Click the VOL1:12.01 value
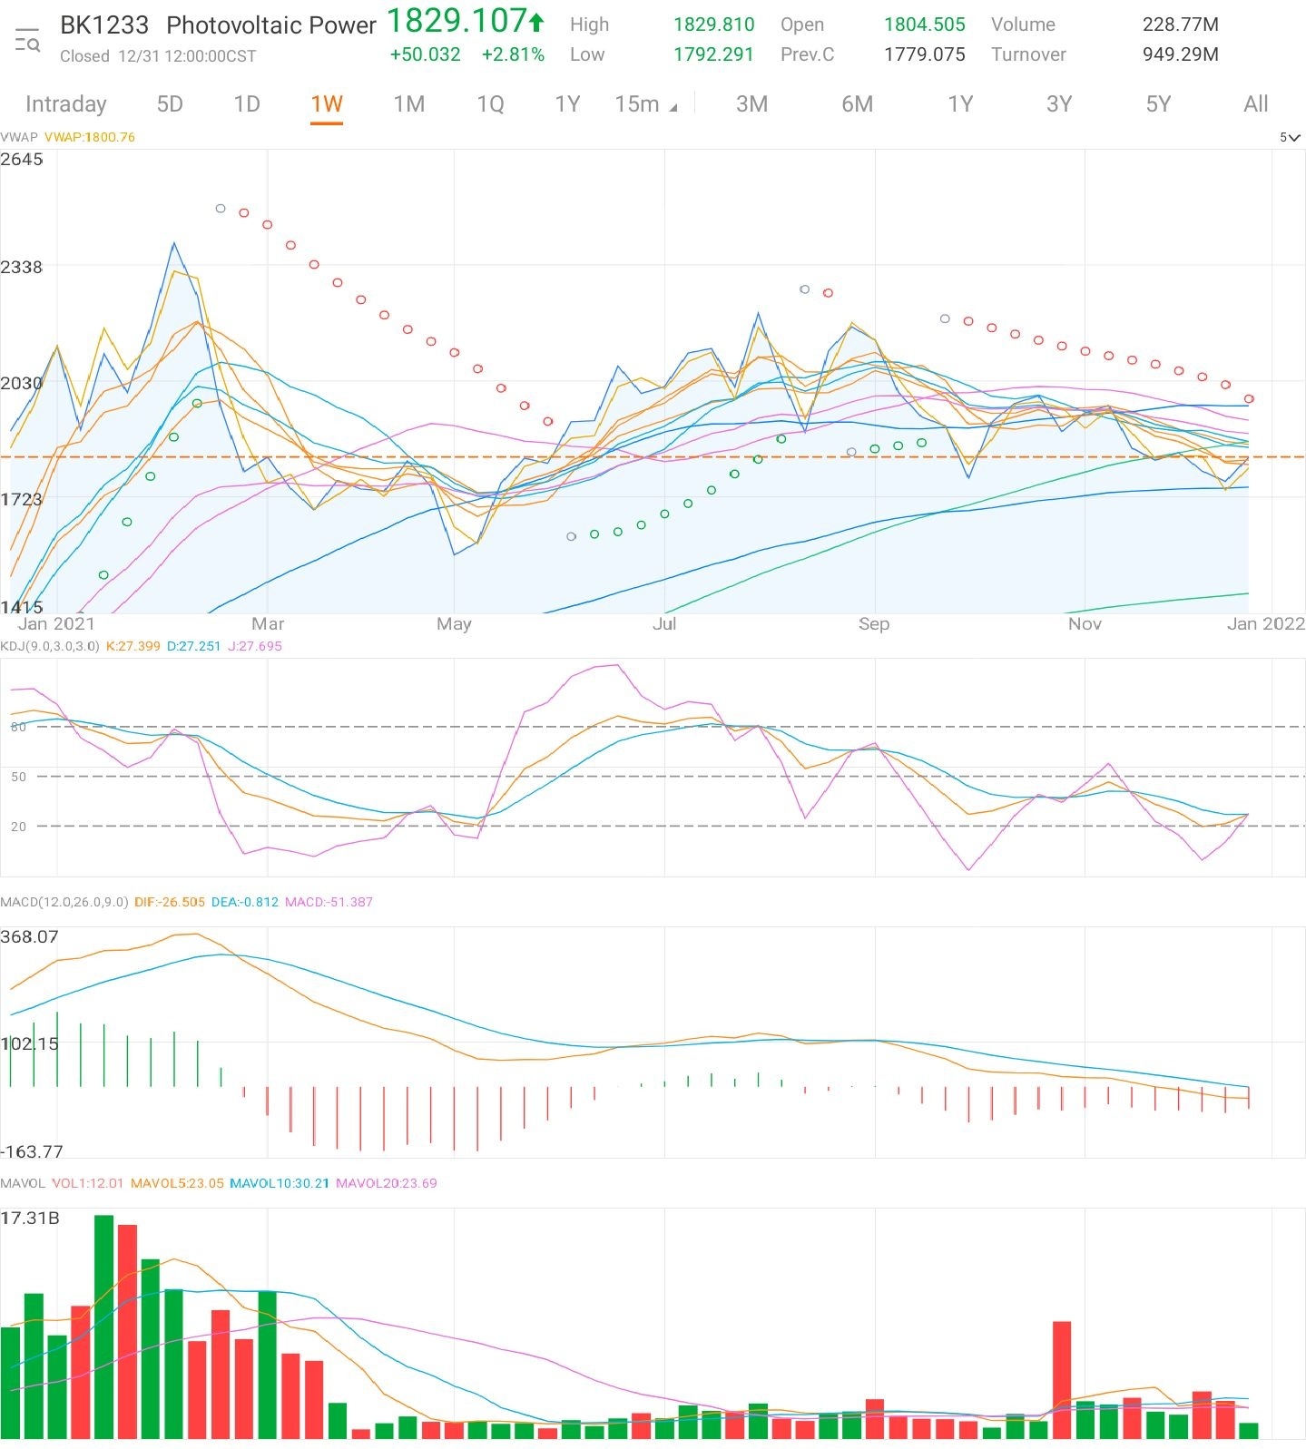Viewport: 1306px width, 1449px height. pyautogui.click(x=88, y=1184)
